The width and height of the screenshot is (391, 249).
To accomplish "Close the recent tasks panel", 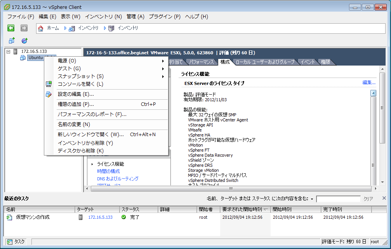I will 384,198.
